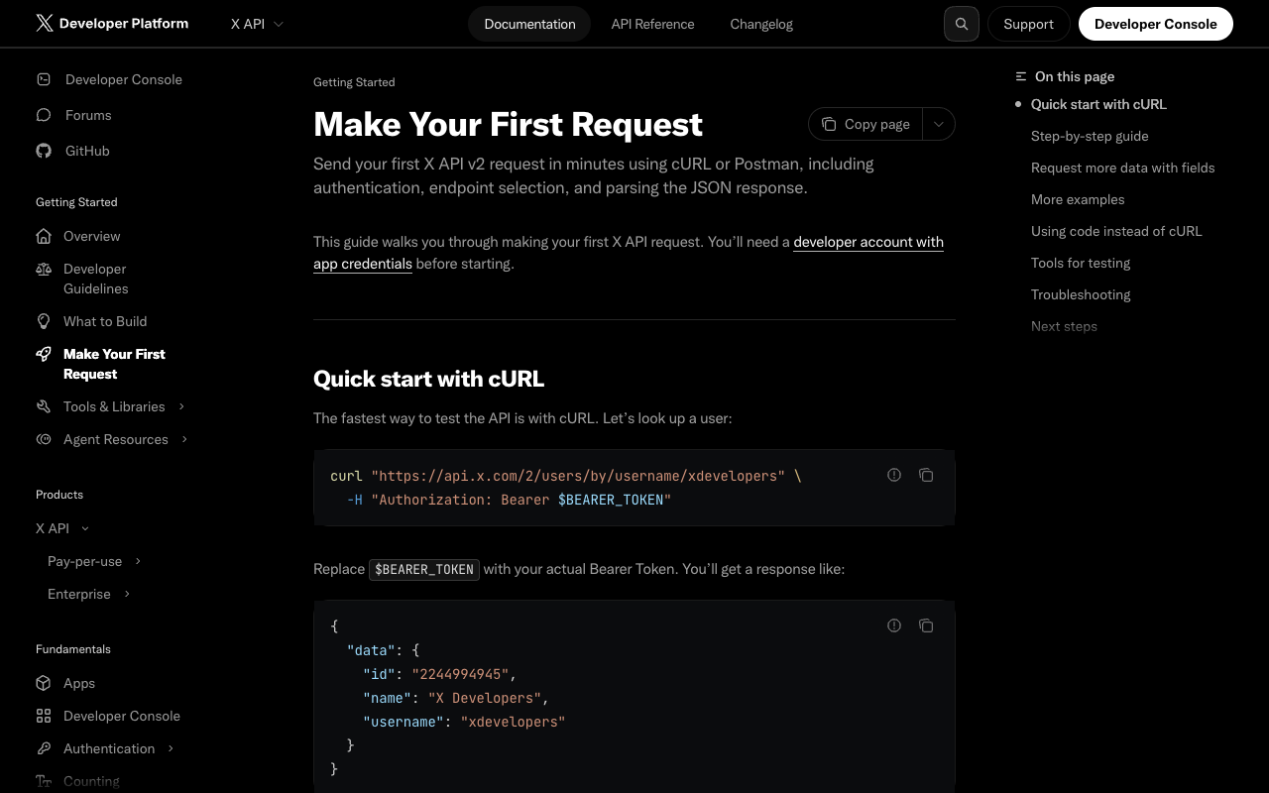Click the Agent Resources icon
Image resolution: width=1269 pixels, height=793 pixels.
pyautogui.click(x=44, y=439)
